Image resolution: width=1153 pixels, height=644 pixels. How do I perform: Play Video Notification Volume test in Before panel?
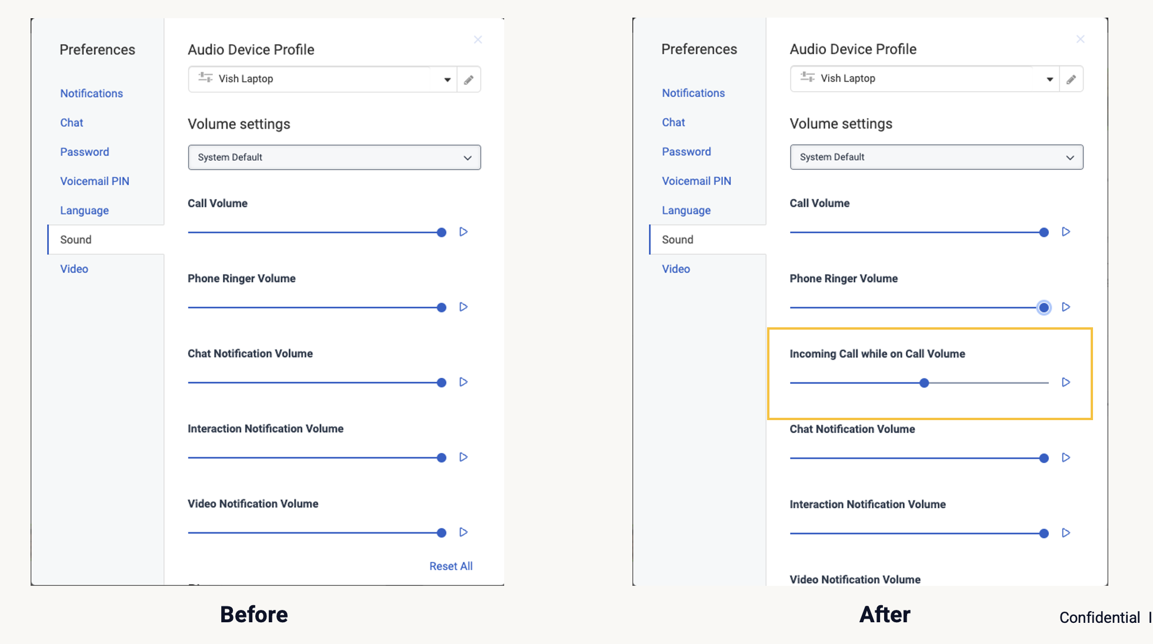coord(464,532)
